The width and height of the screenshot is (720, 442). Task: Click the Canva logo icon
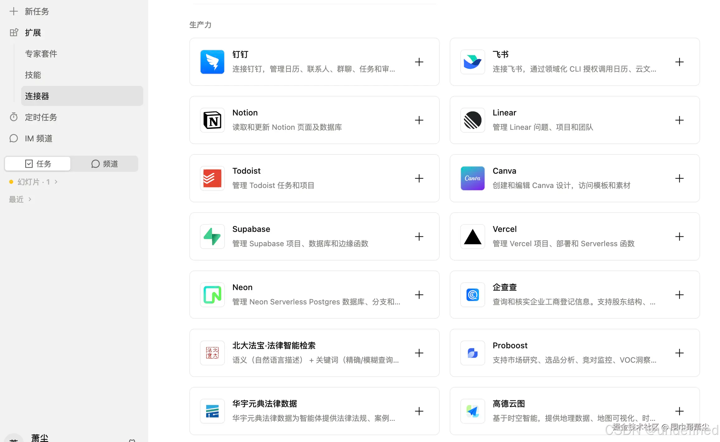[473, 178]
